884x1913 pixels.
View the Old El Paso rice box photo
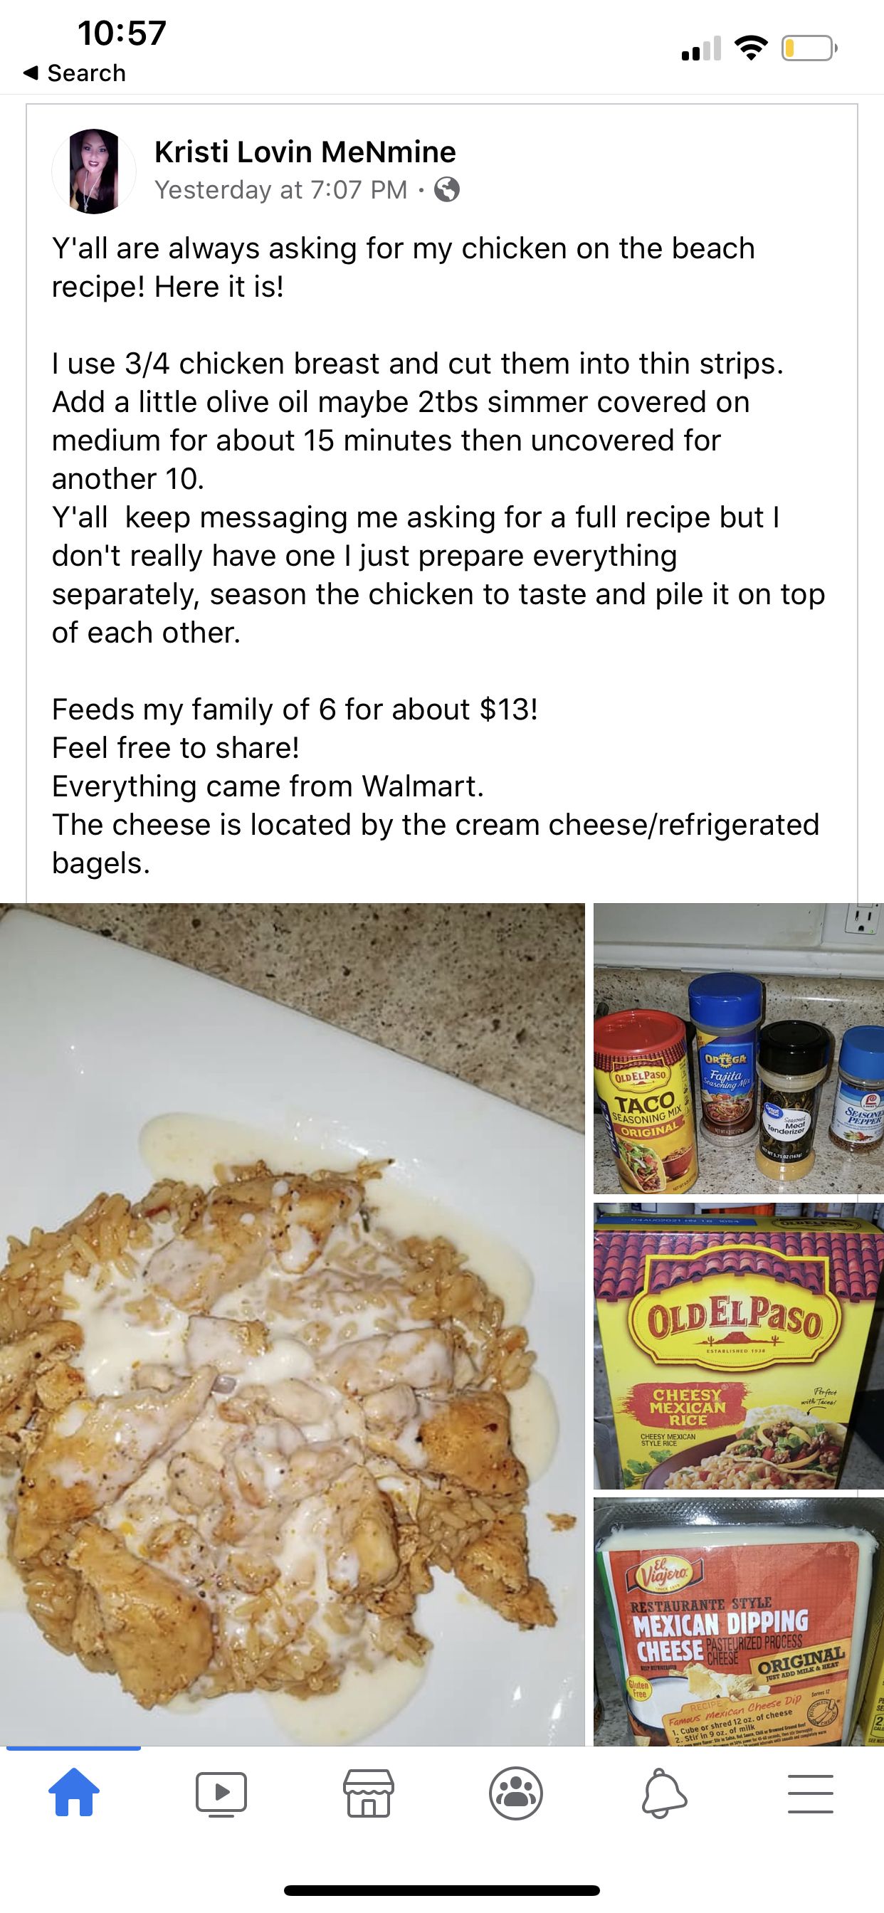point(738,1346)
